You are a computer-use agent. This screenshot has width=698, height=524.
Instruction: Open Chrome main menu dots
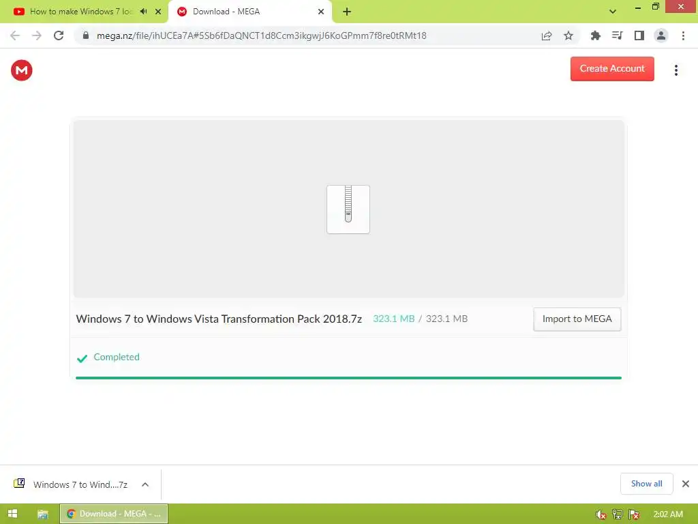point(683,35)
